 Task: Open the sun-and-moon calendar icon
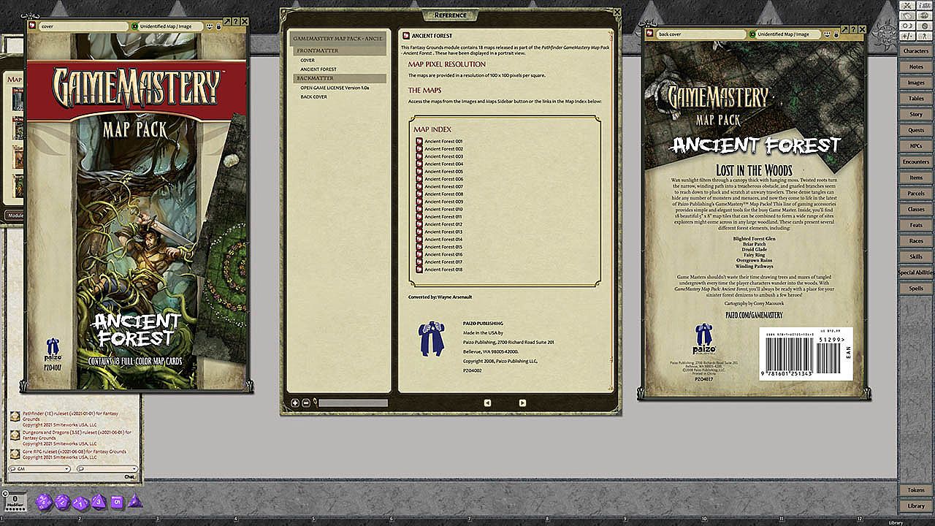[907, 26]
